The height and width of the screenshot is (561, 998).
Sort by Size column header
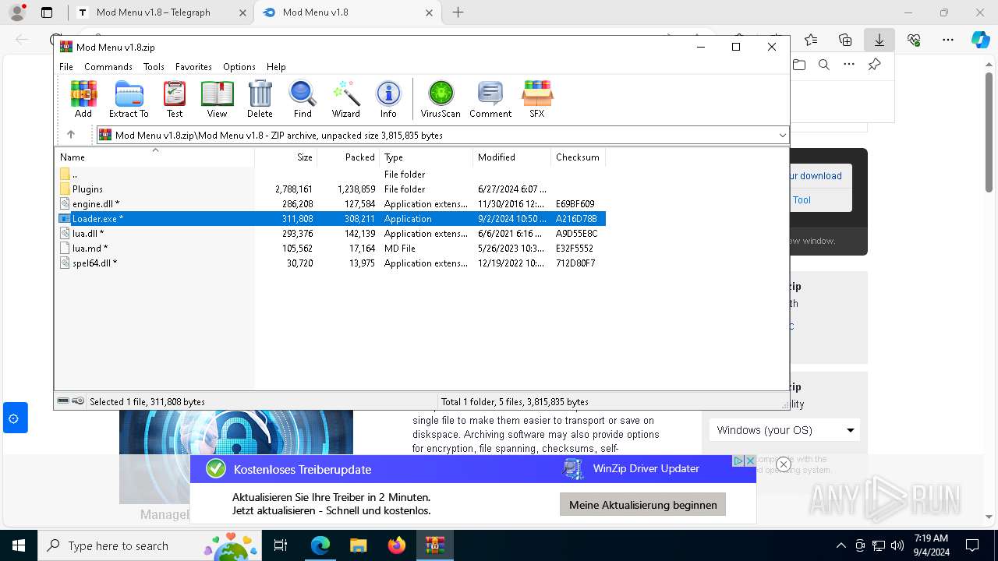(x=286, y=157)
